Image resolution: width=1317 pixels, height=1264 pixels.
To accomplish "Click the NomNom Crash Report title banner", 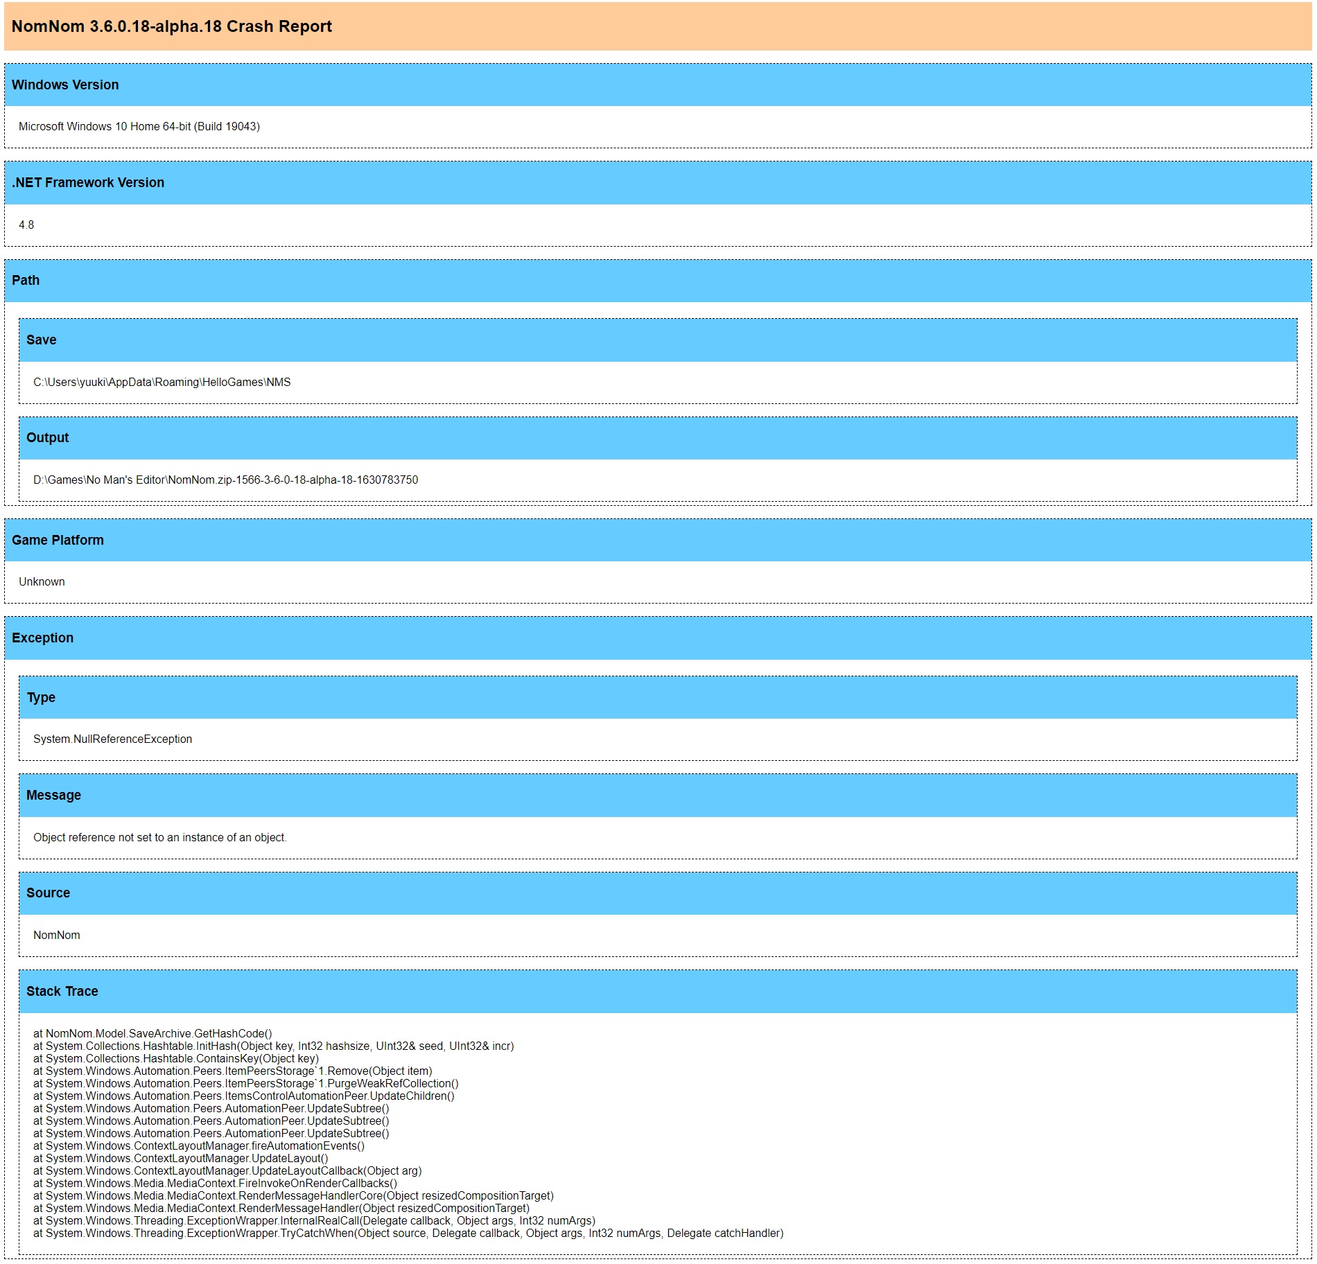I will [172, 27].
